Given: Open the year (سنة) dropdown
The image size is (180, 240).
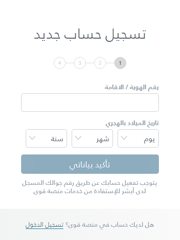Looking at the screenshot, I should (x=46, y=138).
